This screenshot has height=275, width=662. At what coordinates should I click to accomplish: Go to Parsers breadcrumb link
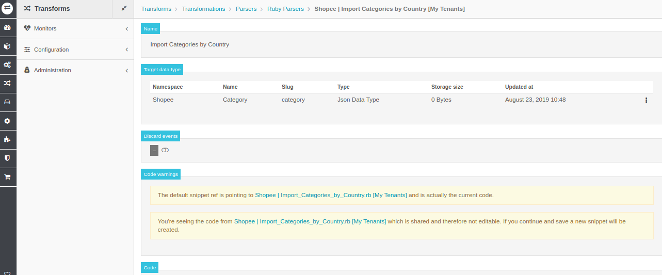click(x=246, y=9)
